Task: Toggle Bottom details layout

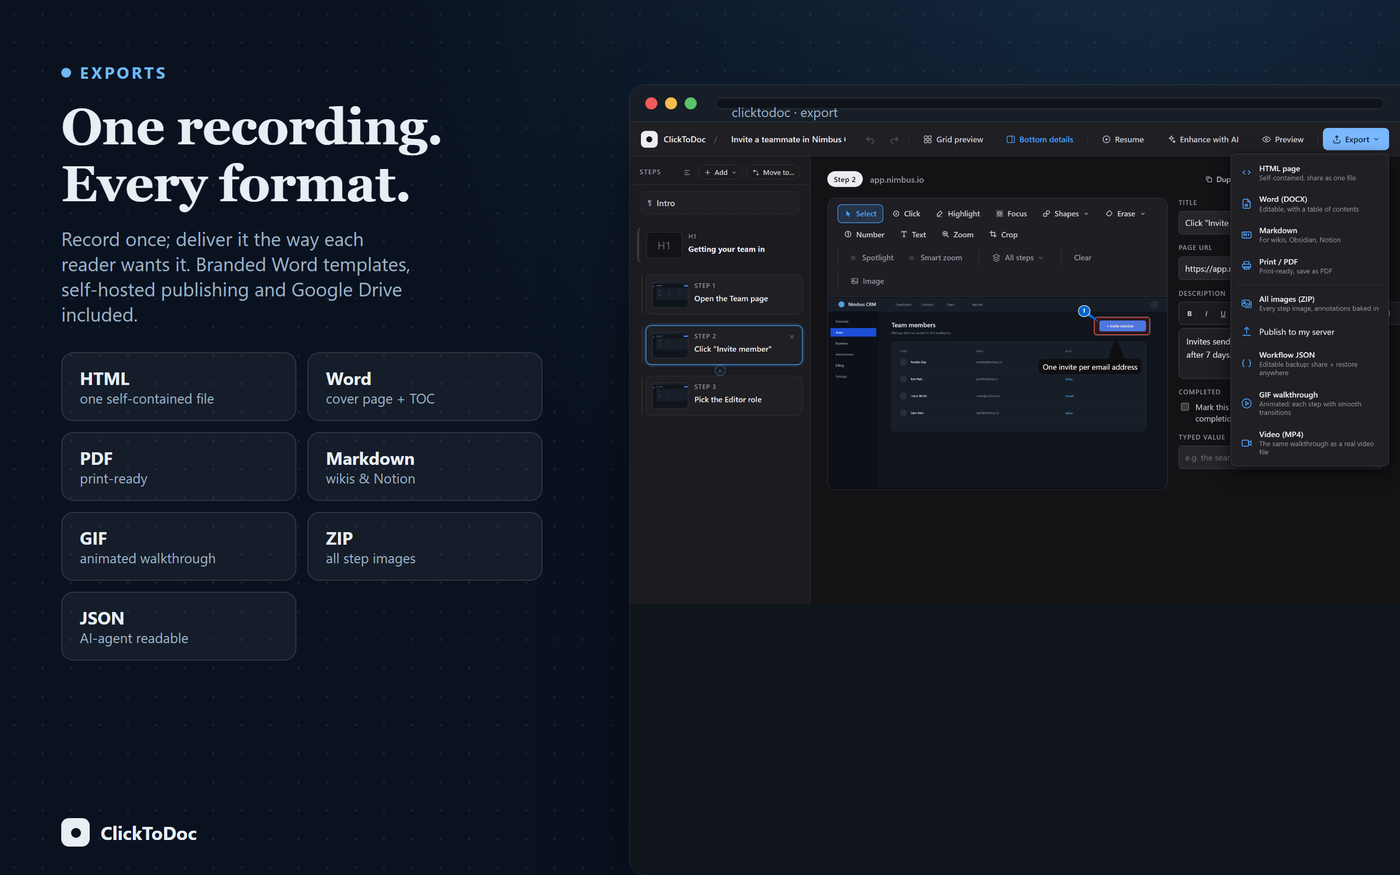Action: click(x=1040, y=139)
